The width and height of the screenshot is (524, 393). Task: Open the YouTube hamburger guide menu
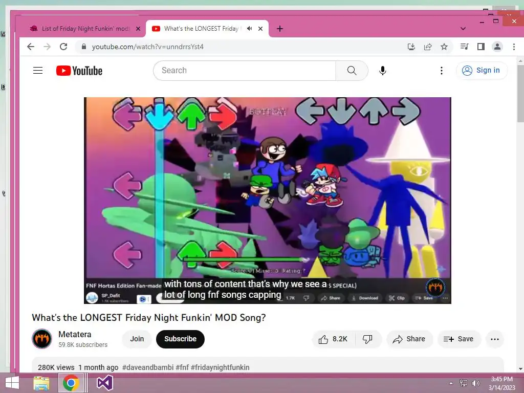pyautogui.click(x=38, y=71)
